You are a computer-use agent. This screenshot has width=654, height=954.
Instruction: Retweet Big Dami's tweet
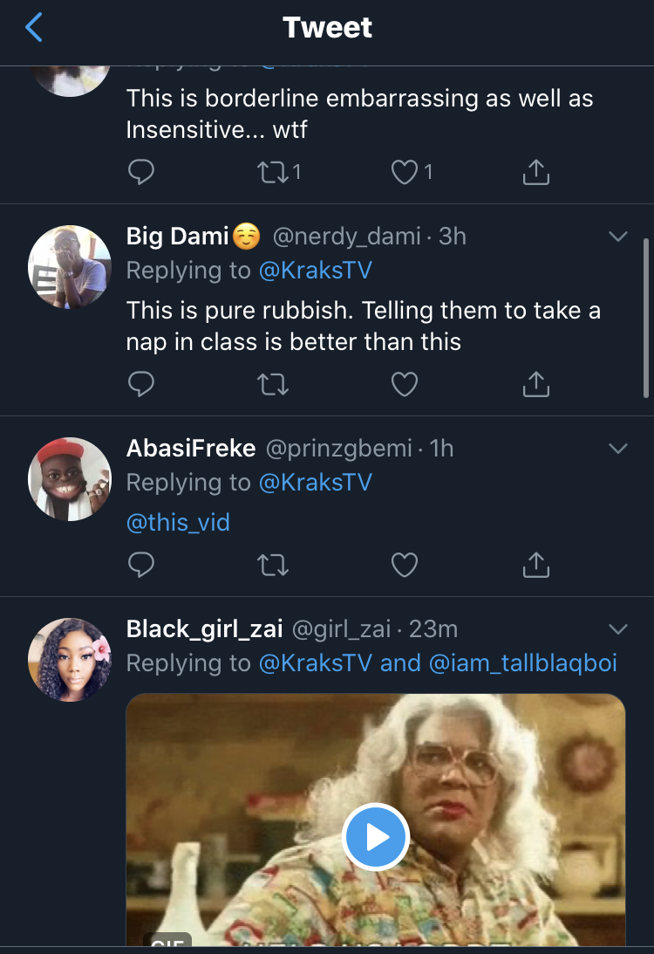tap(273, 384)
